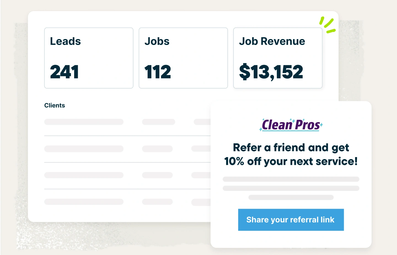This screenshot has height=255, width=397.
Task: Click the 112 jobs count
Action: coord(158,72)
